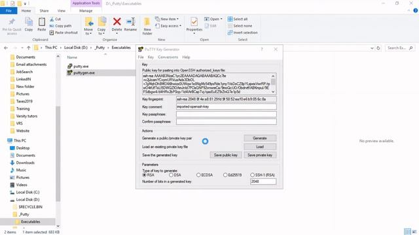Click the navigation pane scrollbar thumb
This screenshot has height=235, width=419.
(x=58, y=154)
